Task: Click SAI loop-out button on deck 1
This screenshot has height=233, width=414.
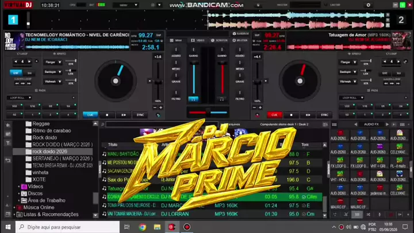Action: pos(29,73)
